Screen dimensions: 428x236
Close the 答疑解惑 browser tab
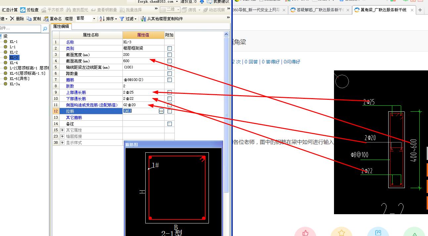pyautogui.click(x=348, y=10)
